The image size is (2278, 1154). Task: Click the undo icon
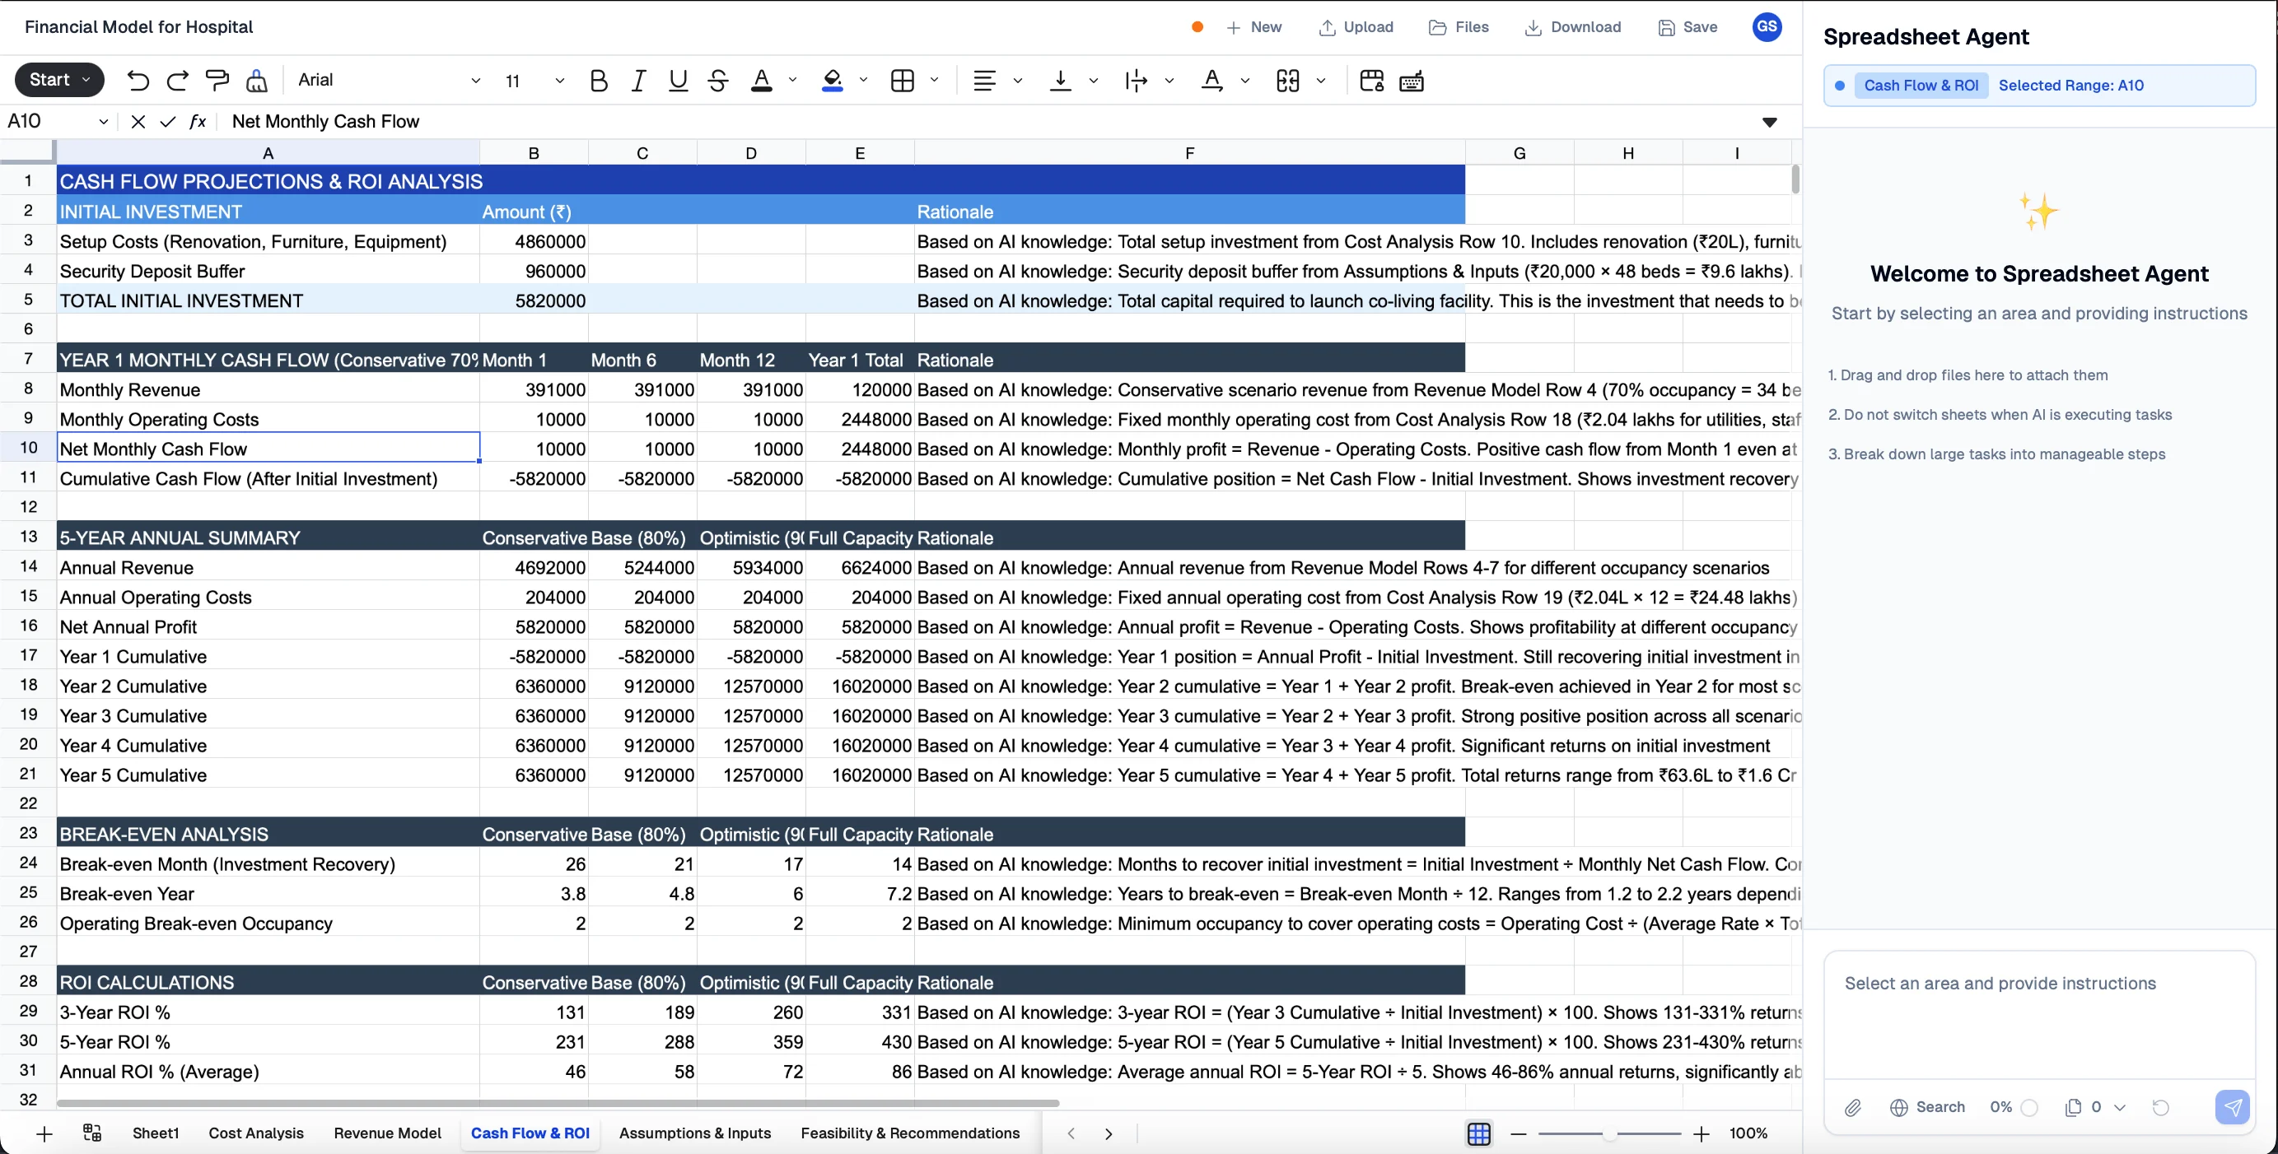[138, 81]
